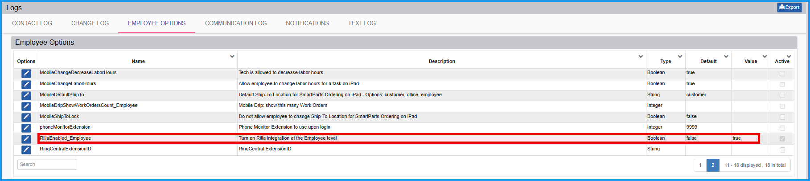The width and height of the screenshot is (810, 181).
Task: Toggle Active checkbox for RillaEnabled_Employee
Action: click(x=782, y=139)
